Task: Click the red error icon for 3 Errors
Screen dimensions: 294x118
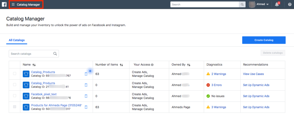Action: point(208,85)
